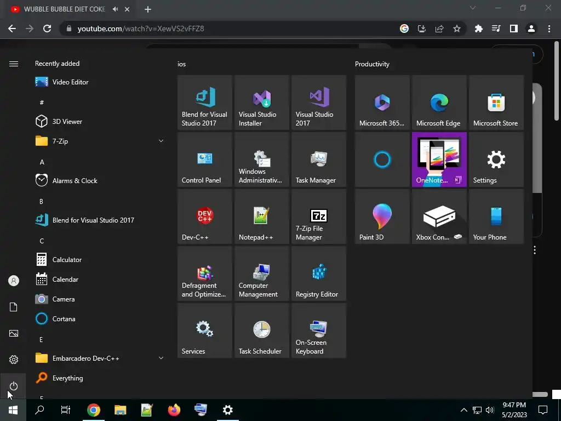Image resolution: width=561 pixels, height=421 pixels.
Task: Open the Cortana tile in Productivity group
Action: point(382,160)
